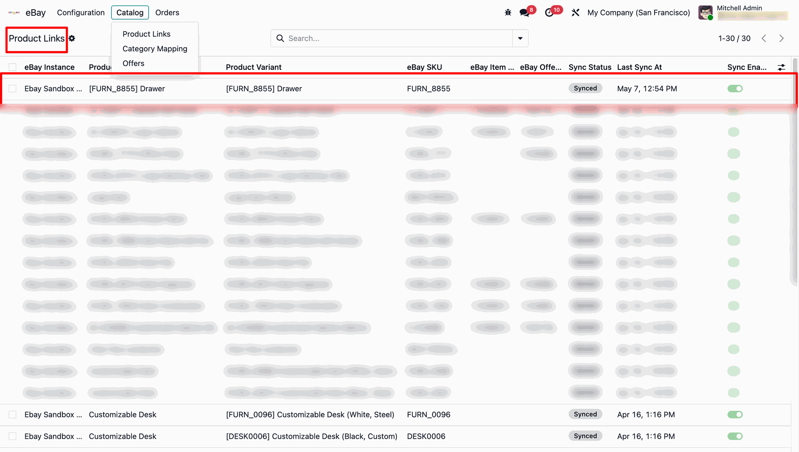Click Synced badge in DESK0006 row
This screenshot has width=799, height=452.
click(585, 436)
